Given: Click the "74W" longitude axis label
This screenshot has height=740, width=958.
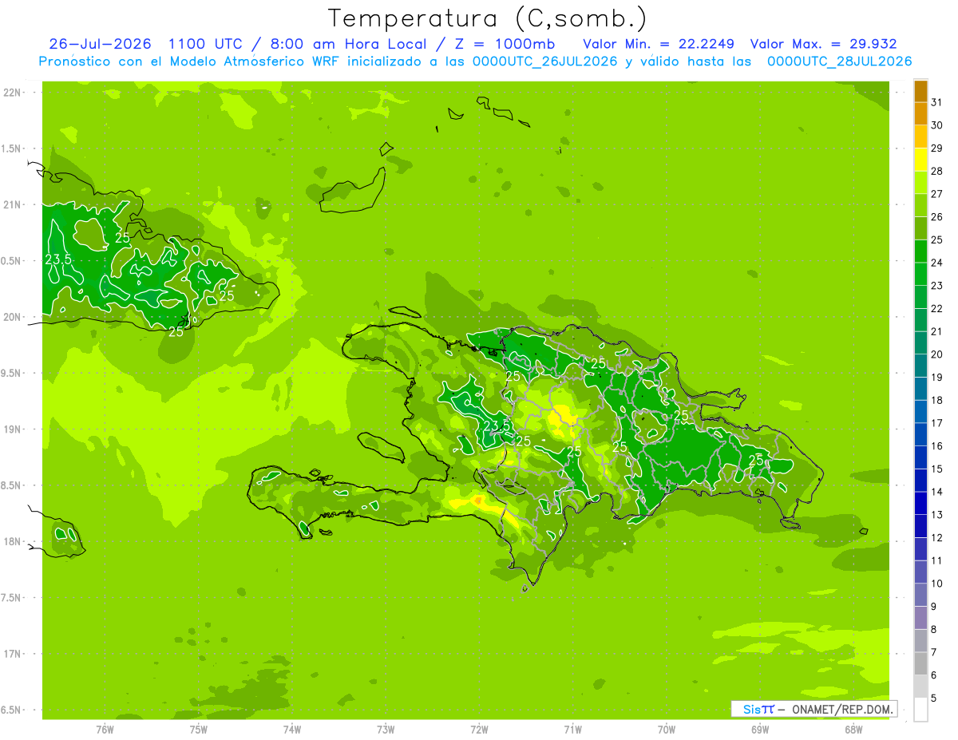Looking at the screenshot, I should point(291,729).
